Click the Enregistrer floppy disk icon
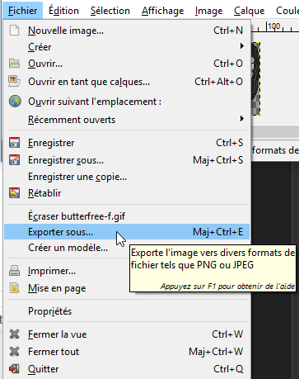Viewport: 299px width, 379px height. point(14,143)
